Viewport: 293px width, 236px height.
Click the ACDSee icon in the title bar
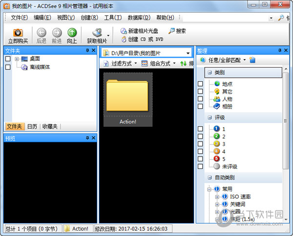coord(6,6)
